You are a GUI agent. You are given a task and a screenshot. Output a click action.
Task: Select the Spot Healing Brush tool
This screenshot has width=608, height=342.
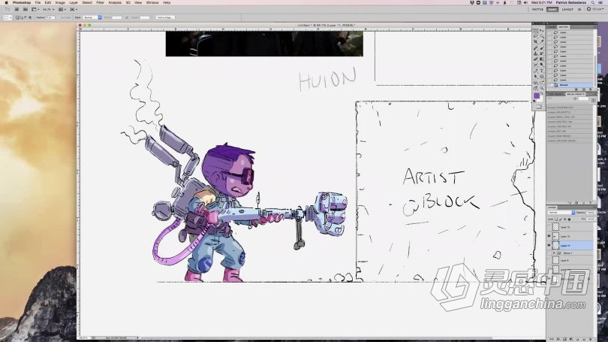pyautogui.click(x=535, y=48)
